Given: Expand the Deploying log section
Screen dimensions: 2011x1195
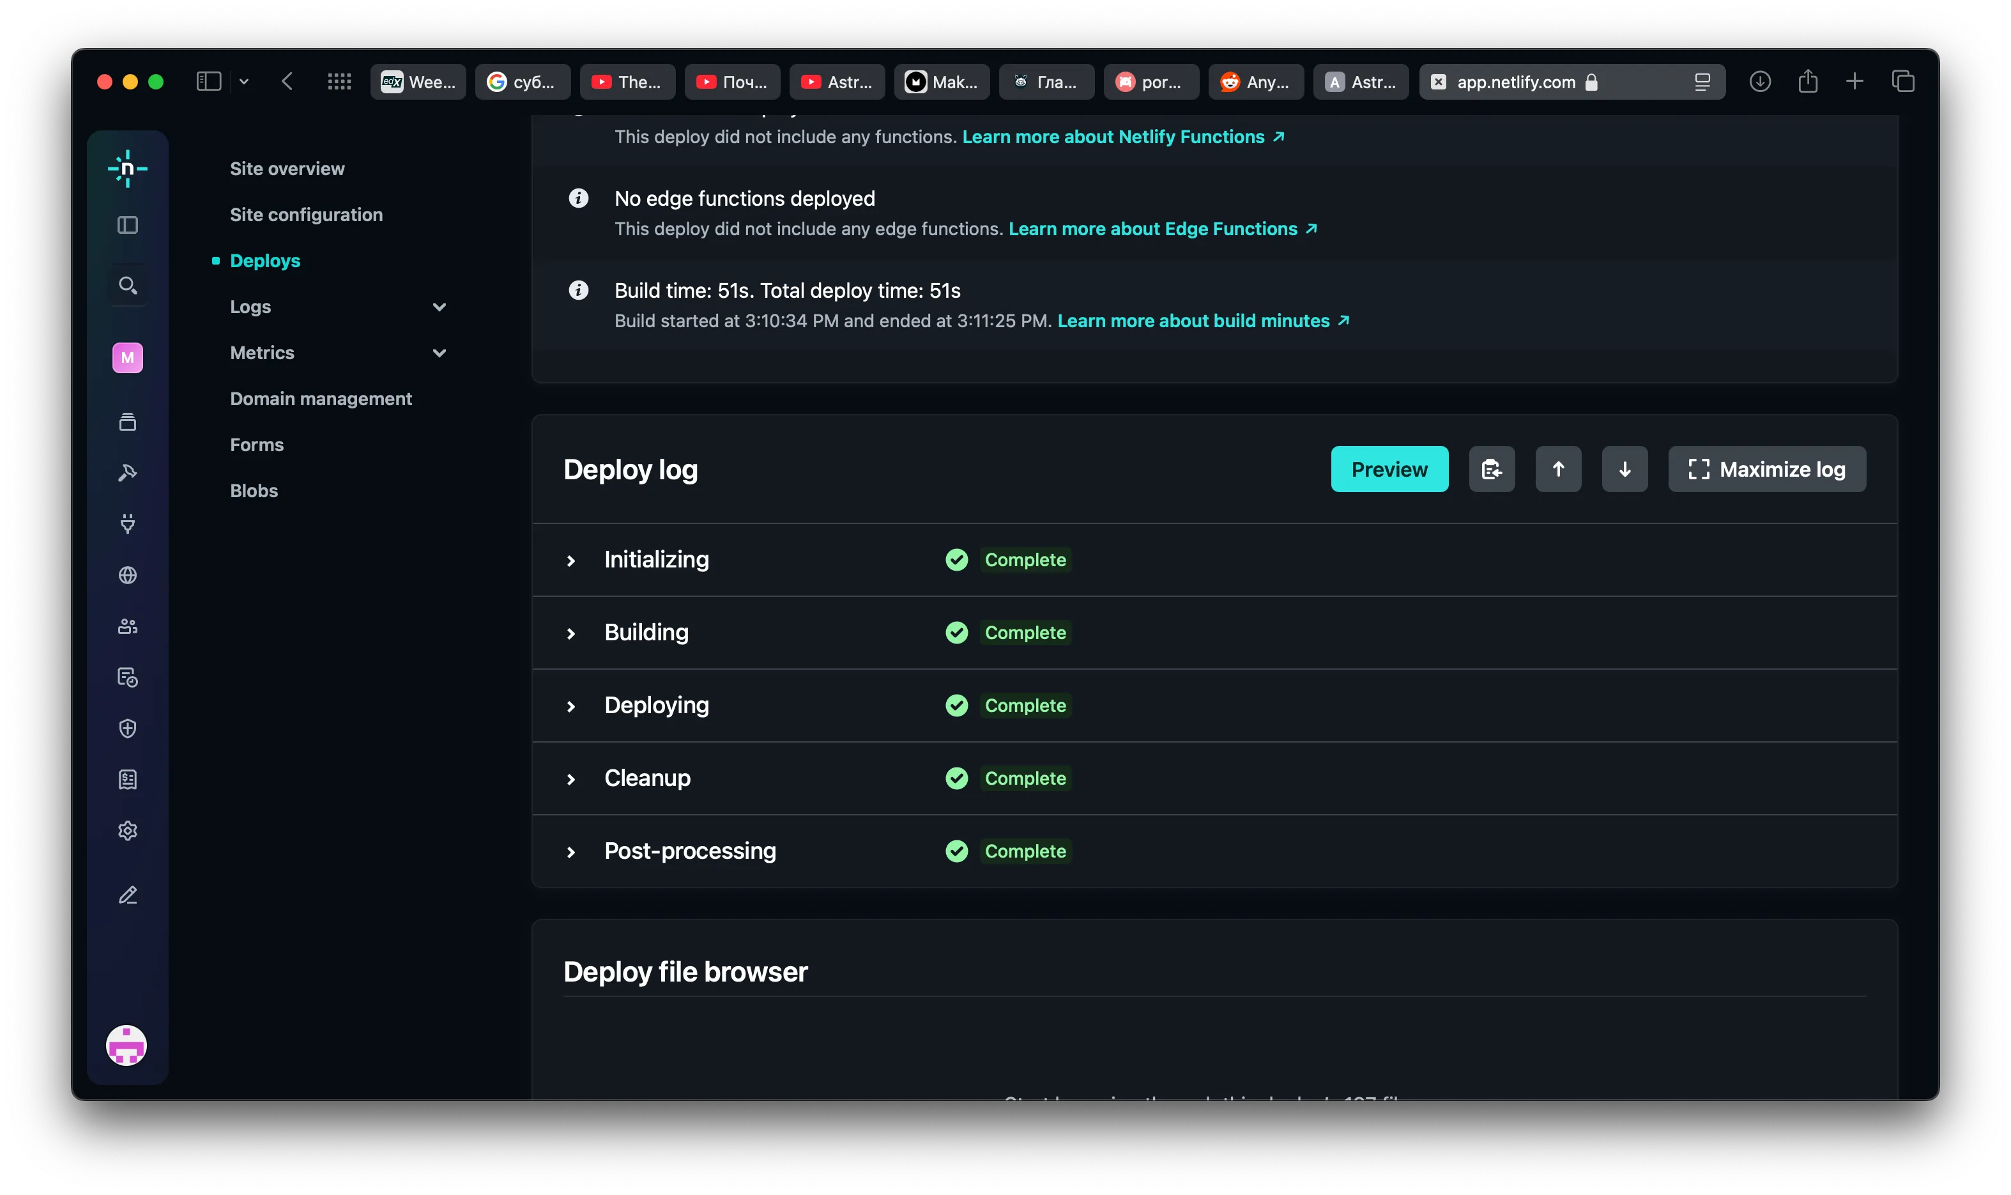Looking at the screenshot, I should click(570, 706).
